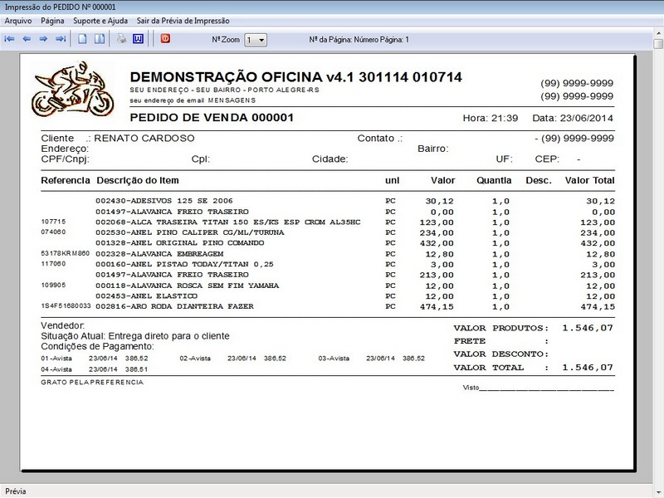Open the Suporte e Ajuda menu
Image resolution: width=664 pixels, height=498 pixels.
[100, 21]
